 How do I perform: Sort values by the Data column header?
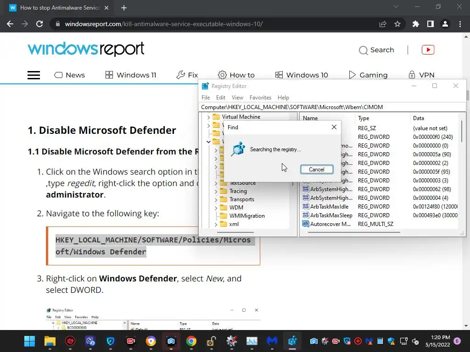coord(434,118)
